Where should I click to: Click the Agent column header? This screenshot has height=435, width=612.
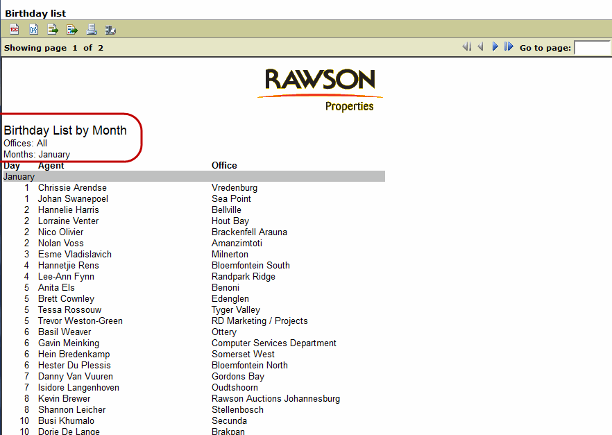pos(51,165)
